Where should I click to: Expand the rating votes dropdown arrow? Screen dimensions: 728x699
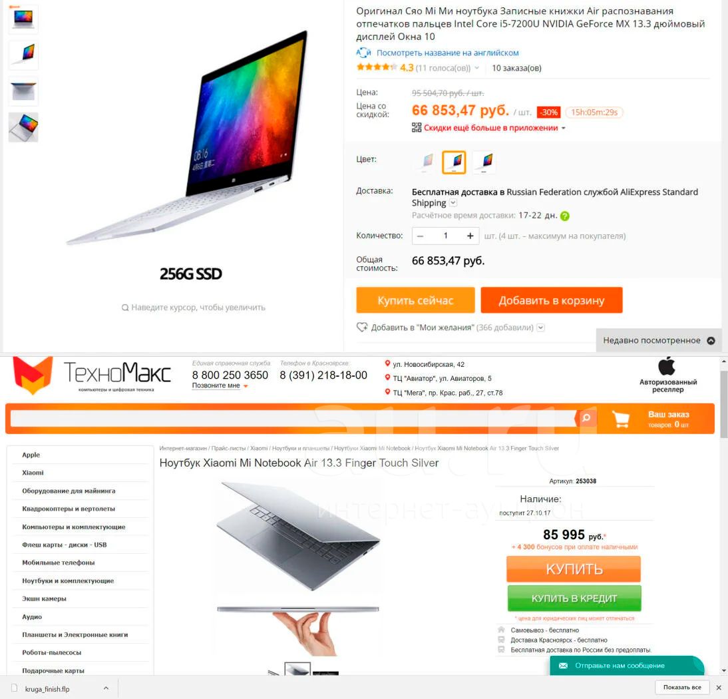477,68
